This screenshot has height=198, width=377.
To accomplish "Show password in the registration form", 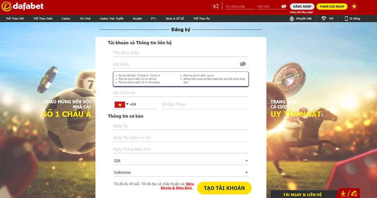I will click(243, 64).
